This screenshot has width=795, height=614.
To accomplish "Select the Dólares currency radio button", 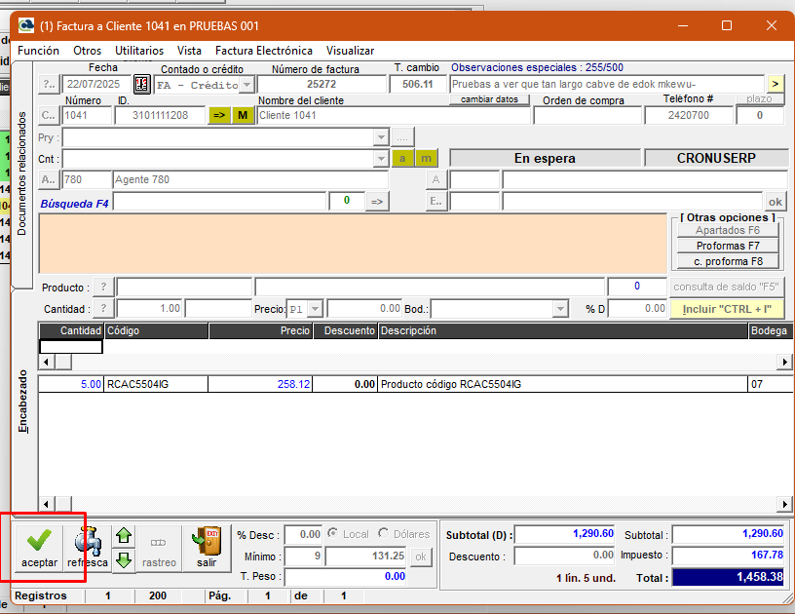I will pyautogui.click(x=382, y=534).
